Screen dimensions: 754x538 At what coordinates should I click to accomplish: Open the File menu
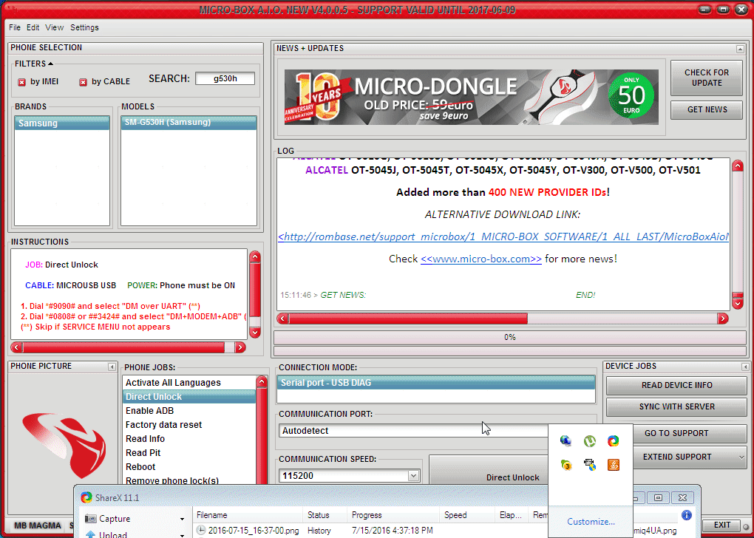[x=15, y=27]
